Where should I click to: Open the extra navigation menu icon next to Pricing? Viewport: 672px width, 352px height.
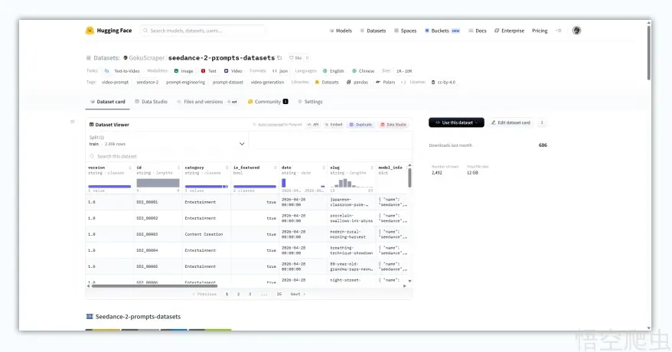coord(559,31)
